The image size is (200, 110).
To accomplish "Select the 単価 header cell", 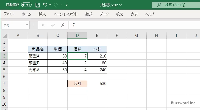I will coord(57,49).
